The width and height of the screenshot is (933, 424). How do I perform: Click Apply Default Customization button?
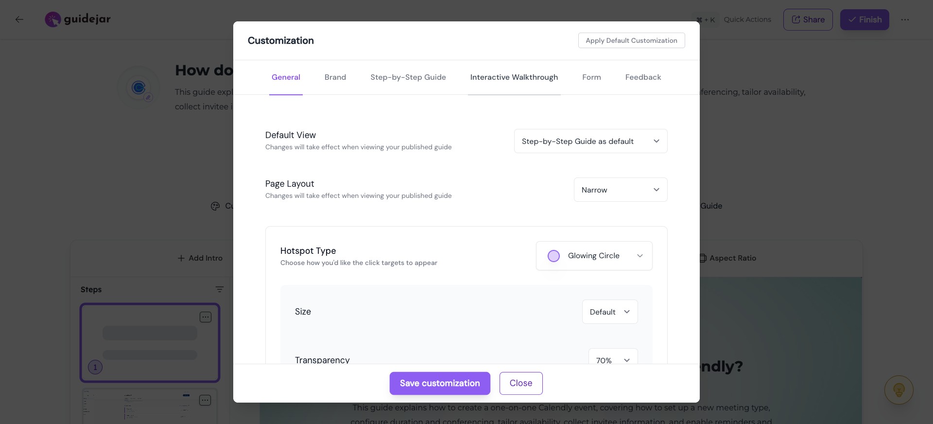coord(631,40)
